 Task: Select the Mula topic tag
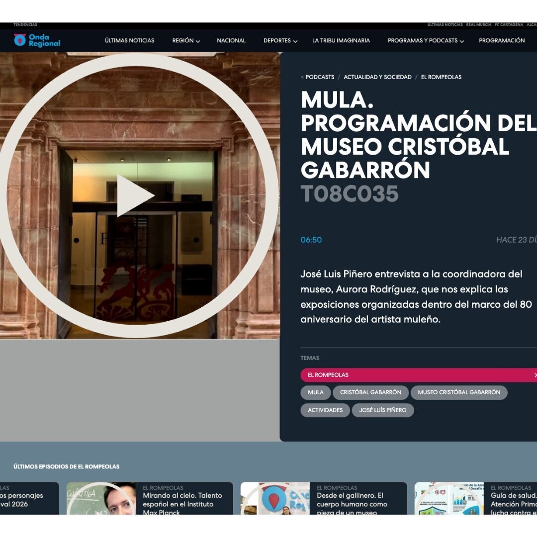click(x=315, y=392)
